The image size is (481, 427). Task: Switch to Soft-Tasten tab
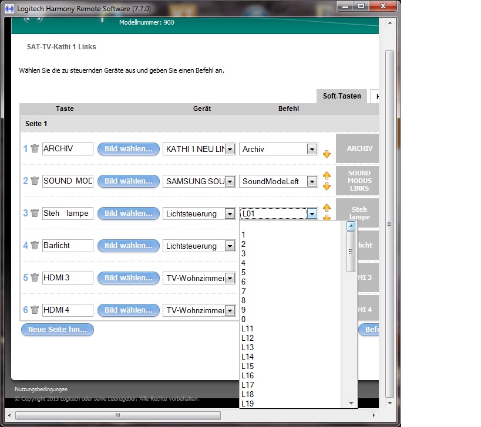(x=342, y=96)
